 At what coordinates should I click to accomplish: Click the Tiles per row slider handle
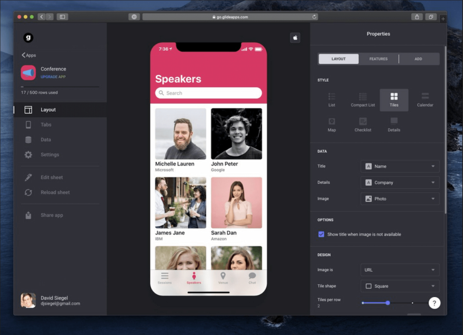coord(388,303)
